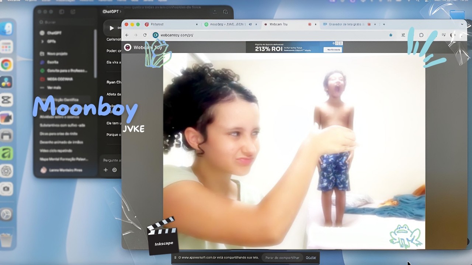This screenshot has height=265, width=472.
Task: Open chat 'Atividade sobre o cosmos'
Action: (60, 117)
